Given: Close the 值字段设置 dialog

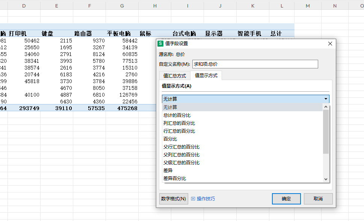Looking at the screenshot, I should click(330, 44).
